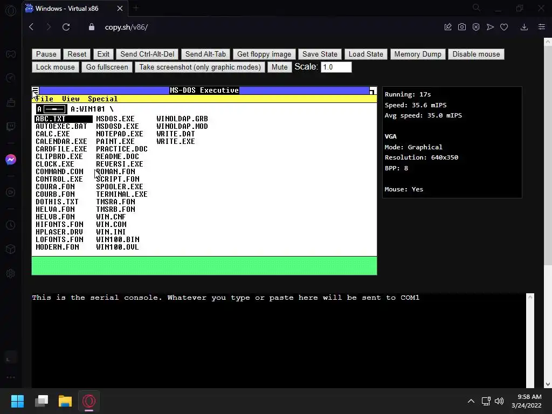Toggle the Mute button
Image resolution: width=552 pixels, height=414 pixels.
point(280,67)
